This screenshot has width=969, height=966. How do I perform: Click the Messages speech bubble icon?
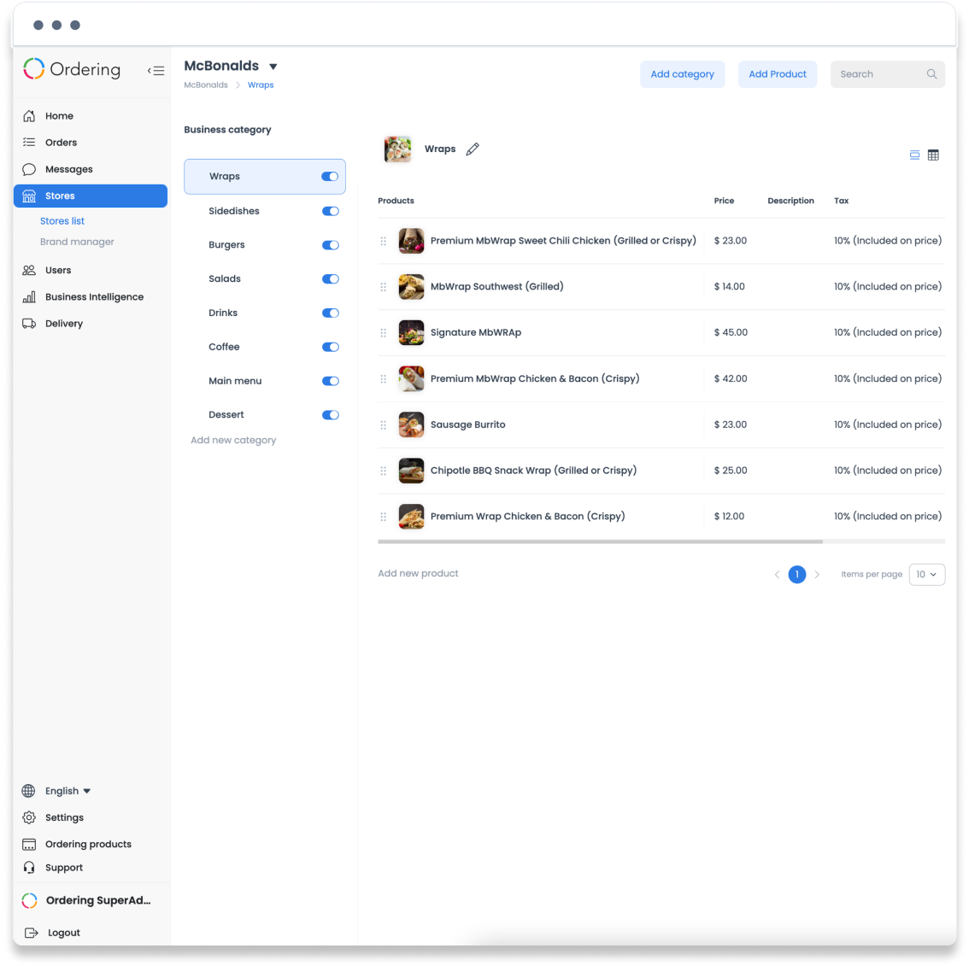[29, 169]
